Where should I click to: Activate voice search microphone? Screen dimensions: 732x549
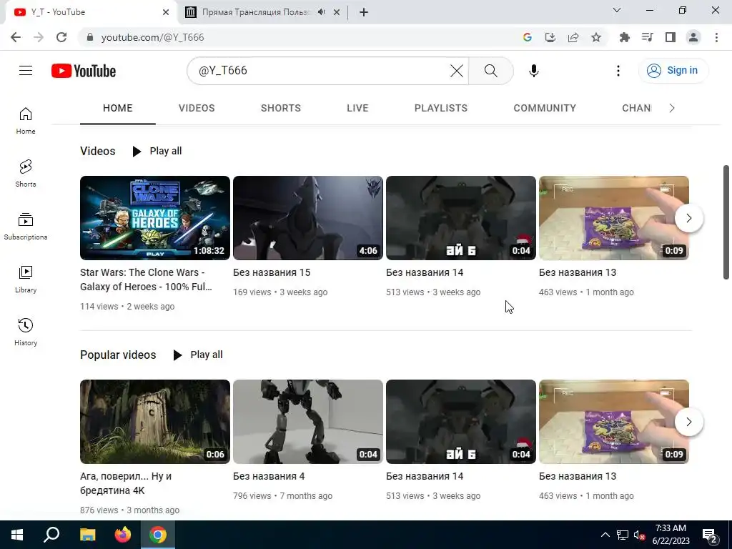pos(533,71)
